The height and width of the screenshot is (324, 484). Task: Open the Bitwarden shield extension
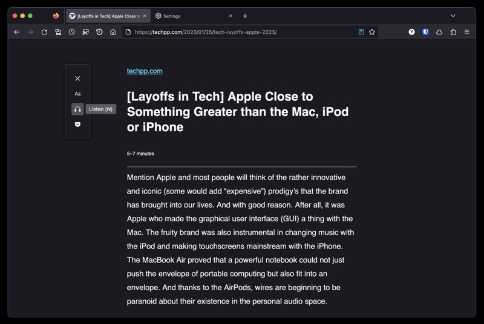click(x=425, y=32)
